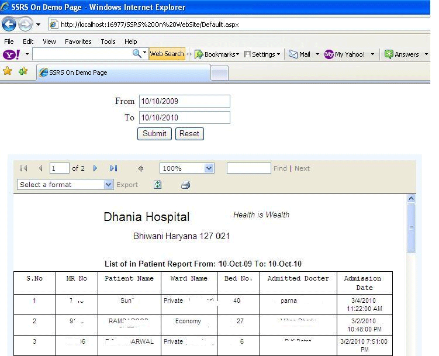Open the Select a format dropdown
This screenshot has height=356, width=439.
click(x=65, y=185)
